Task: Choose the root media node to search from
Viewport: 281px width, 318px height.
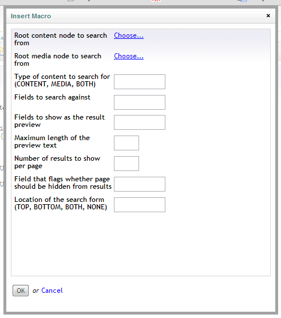Action: [129, 56]
